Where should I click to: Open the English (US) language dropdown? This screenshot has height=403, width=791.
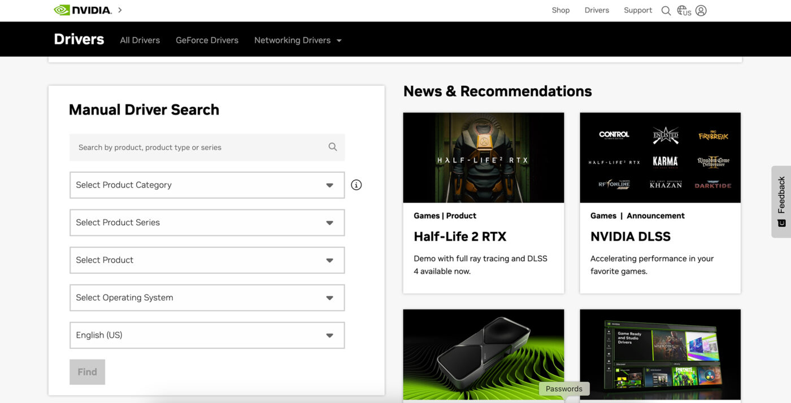pos(207,335)
